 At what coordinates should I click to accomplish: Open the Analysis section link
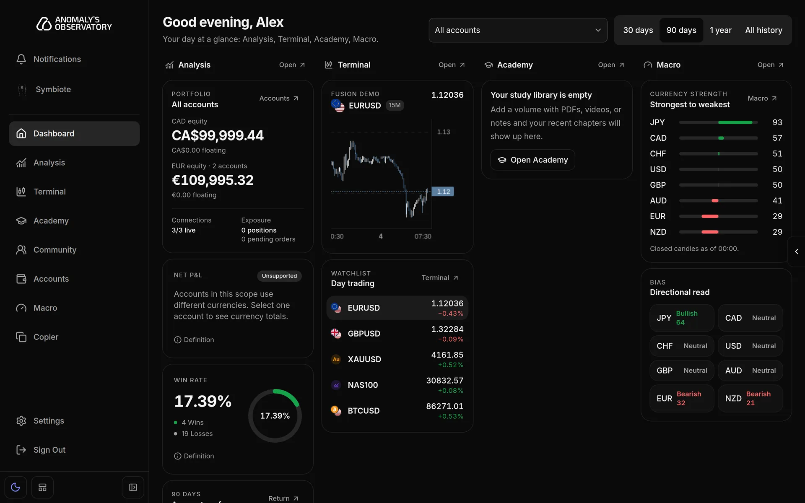[292, 65]
